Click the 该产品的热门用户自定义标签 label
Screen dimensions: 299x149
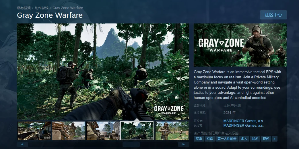coord(217,133)
